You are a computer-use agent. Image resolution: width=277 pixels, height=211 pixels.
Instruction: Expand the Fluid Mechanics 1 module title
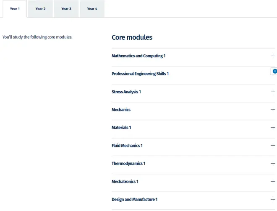coord(127,146)
